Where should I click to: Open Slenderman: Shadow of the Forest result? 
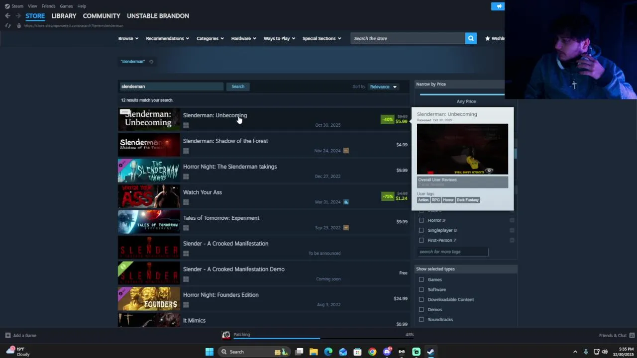tap(264, 145)
